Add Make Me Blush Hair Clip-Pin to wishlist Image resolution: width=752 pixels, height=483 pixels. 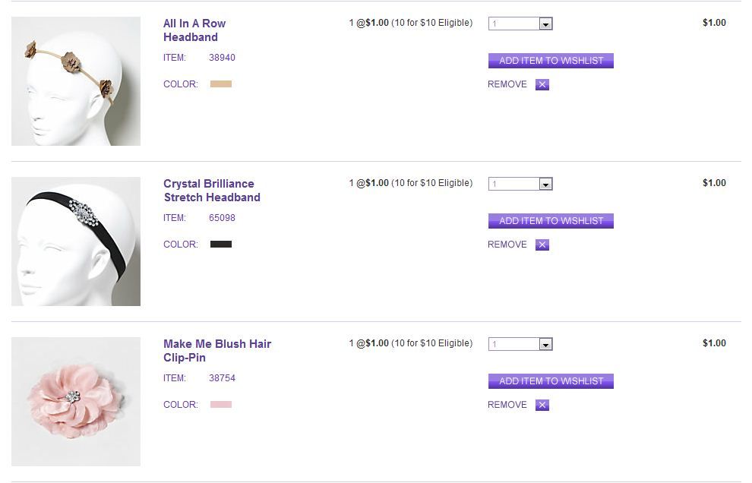tap(551, 381)
